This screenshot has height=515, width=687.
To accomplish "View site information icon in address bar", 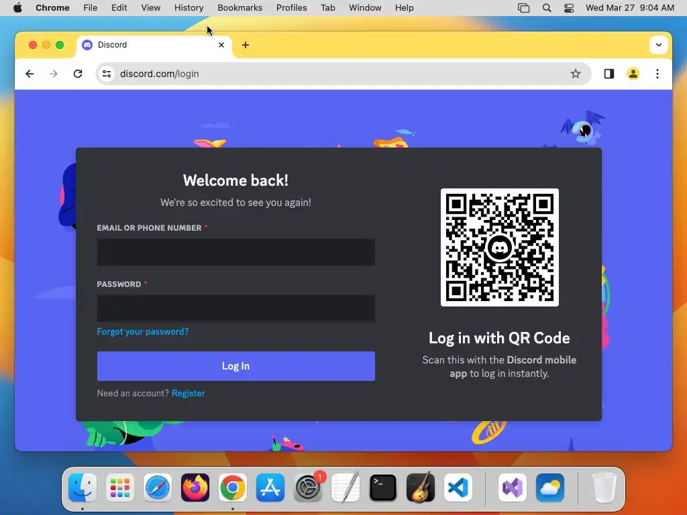I will pos(107,74).
